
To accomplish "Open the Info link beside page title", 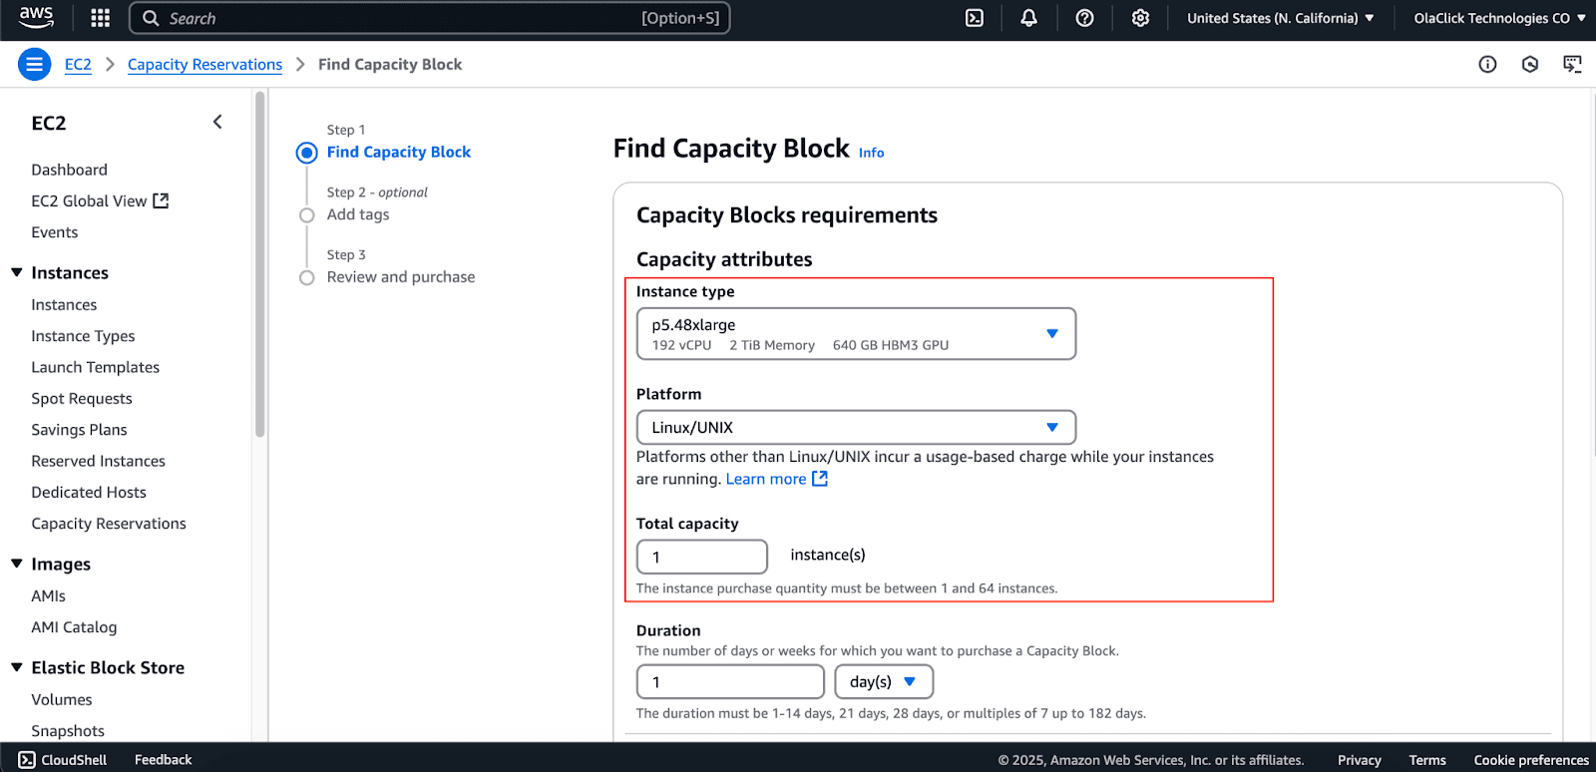I will point(871,153).
